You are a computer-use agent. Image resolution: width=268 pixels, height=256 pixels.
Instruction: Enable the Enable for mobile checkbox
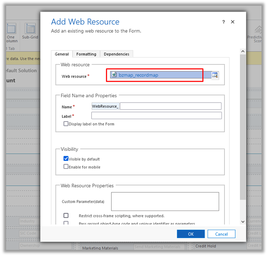pyautogui.click(x=66, y=167)
